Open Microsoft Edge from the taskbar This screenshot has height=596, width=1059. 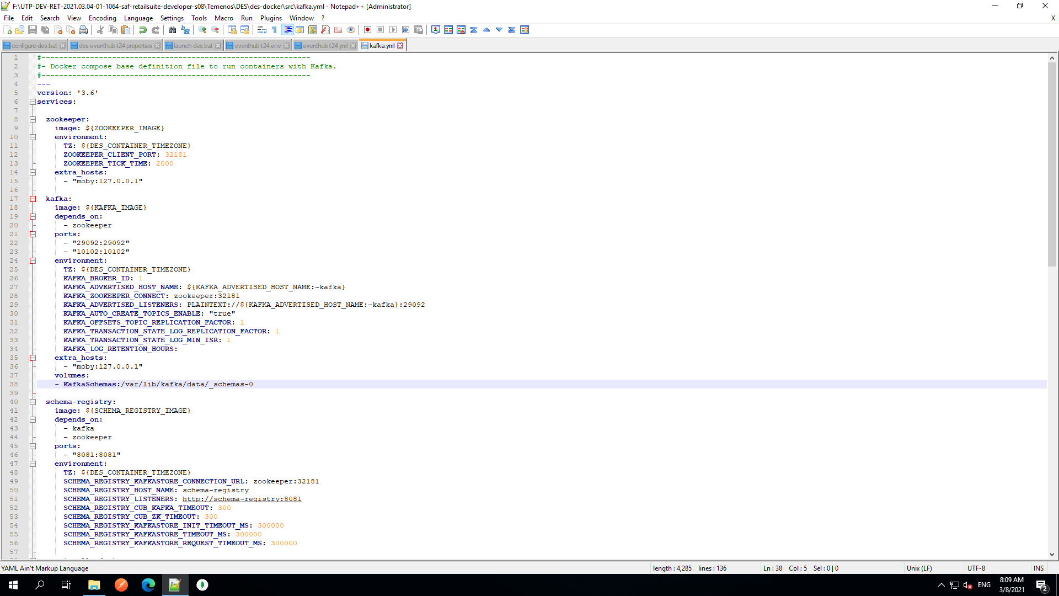[x=148, y=585]
